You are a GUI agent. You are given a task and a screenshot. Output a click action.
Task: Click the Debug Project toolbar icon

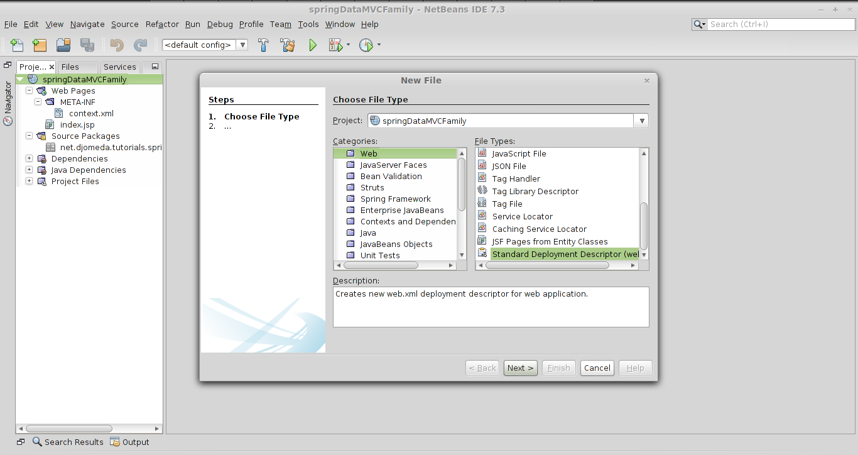tap(335, 45)
